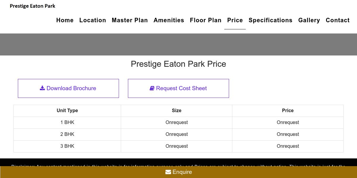Select the Price menu item
Screen dimensions: 357x178
(235, 20)
